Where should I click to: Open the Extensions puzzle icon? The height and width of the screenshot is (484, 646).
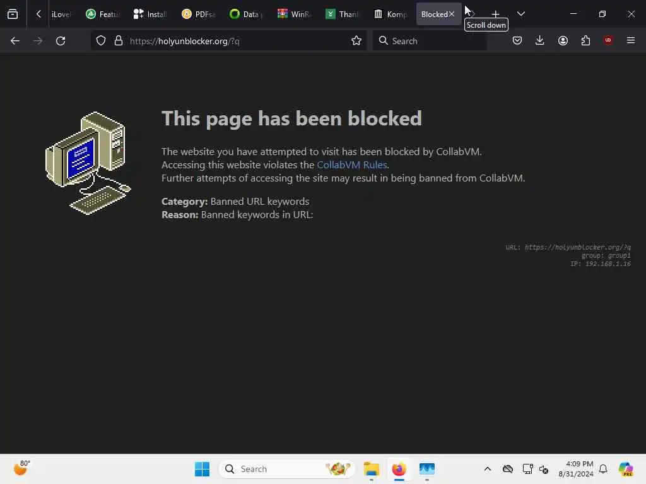coord(585,40)
